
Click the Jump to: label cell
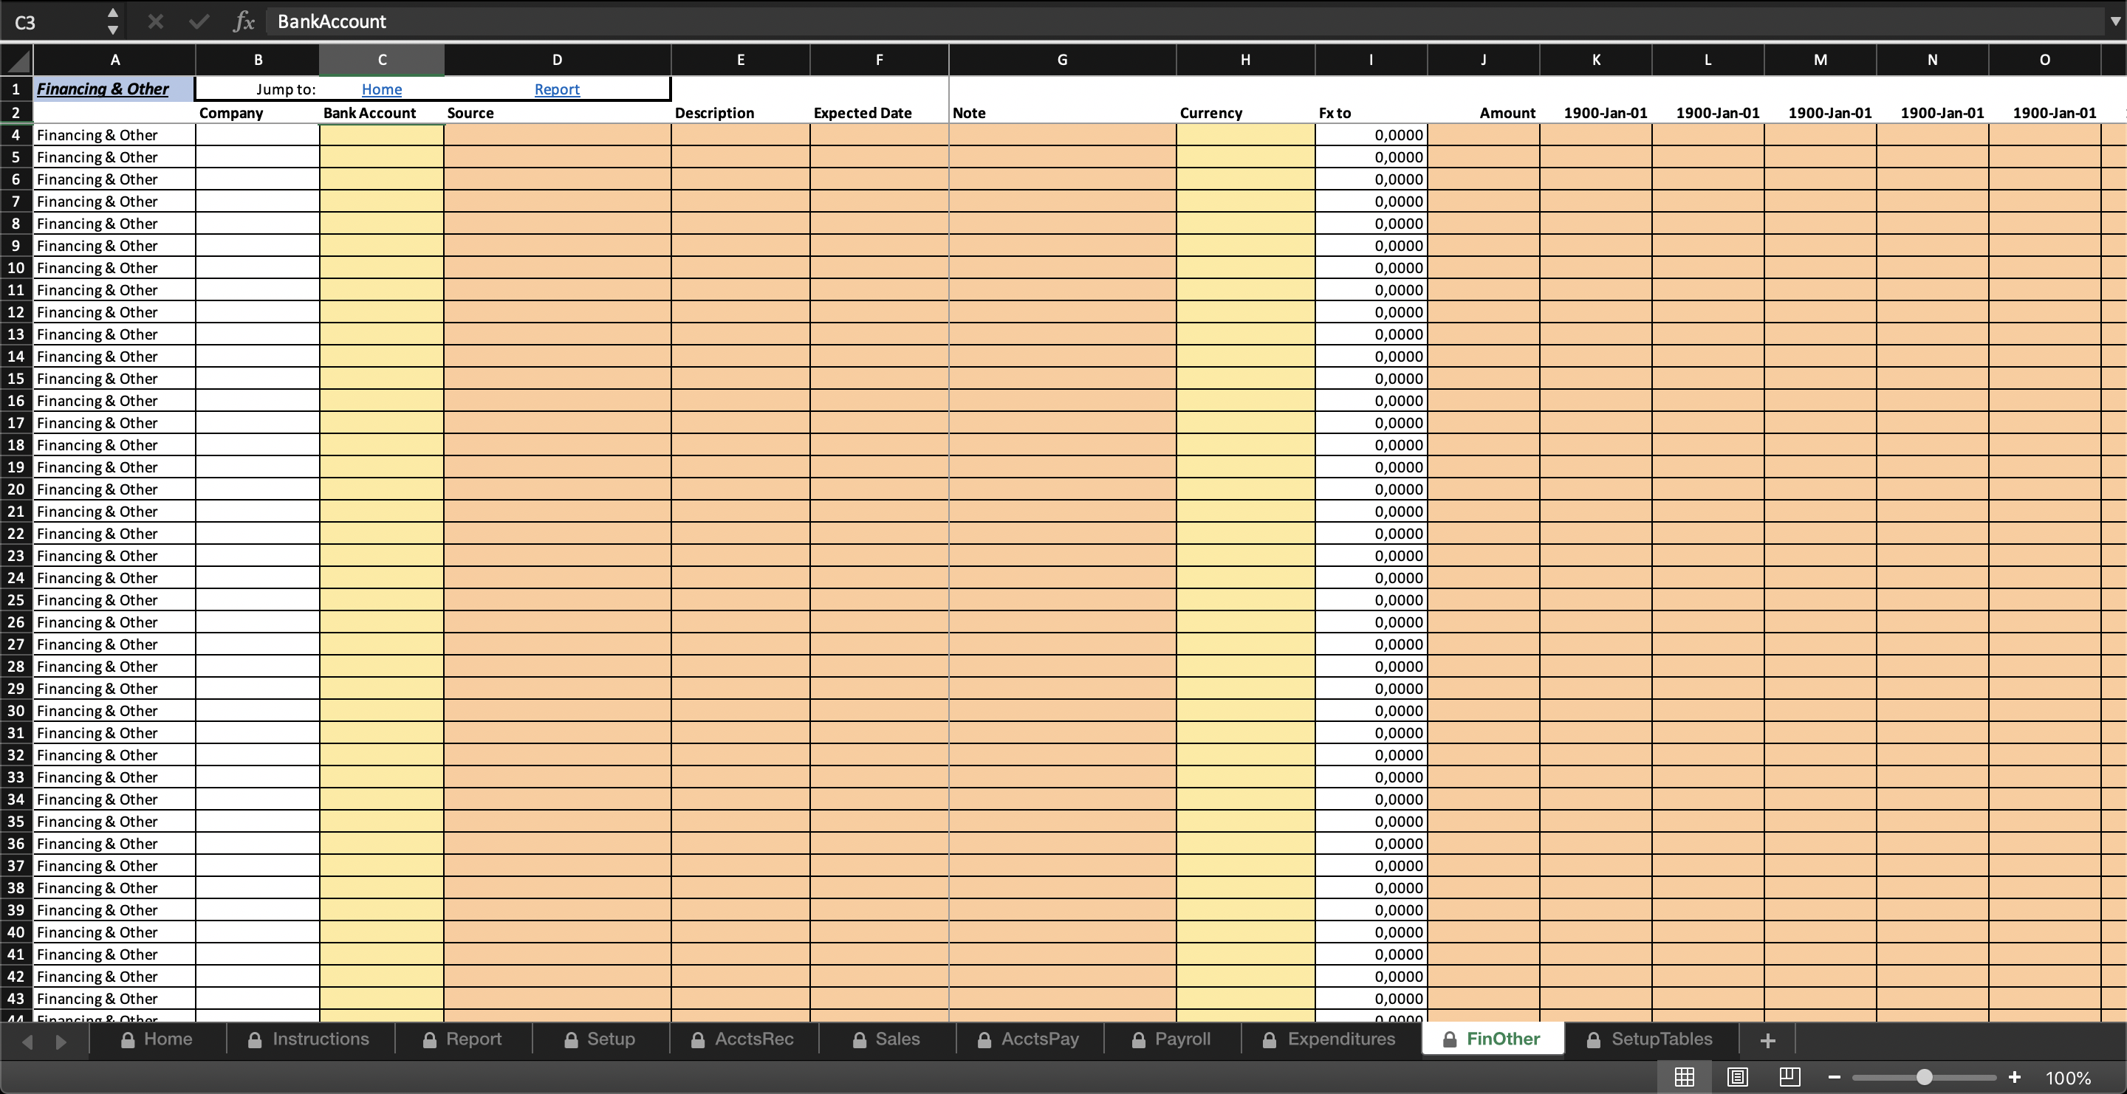258,89
